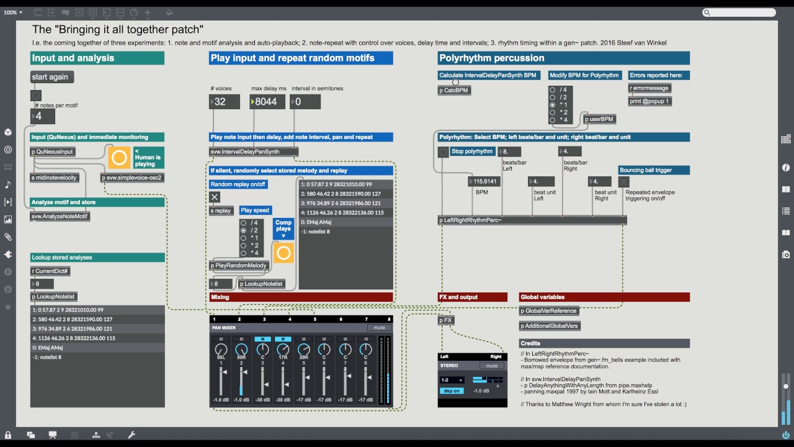794x447 pixels.
Task: Open the 1-2 stereo output channel dropdown
Action: click(452, 380)
